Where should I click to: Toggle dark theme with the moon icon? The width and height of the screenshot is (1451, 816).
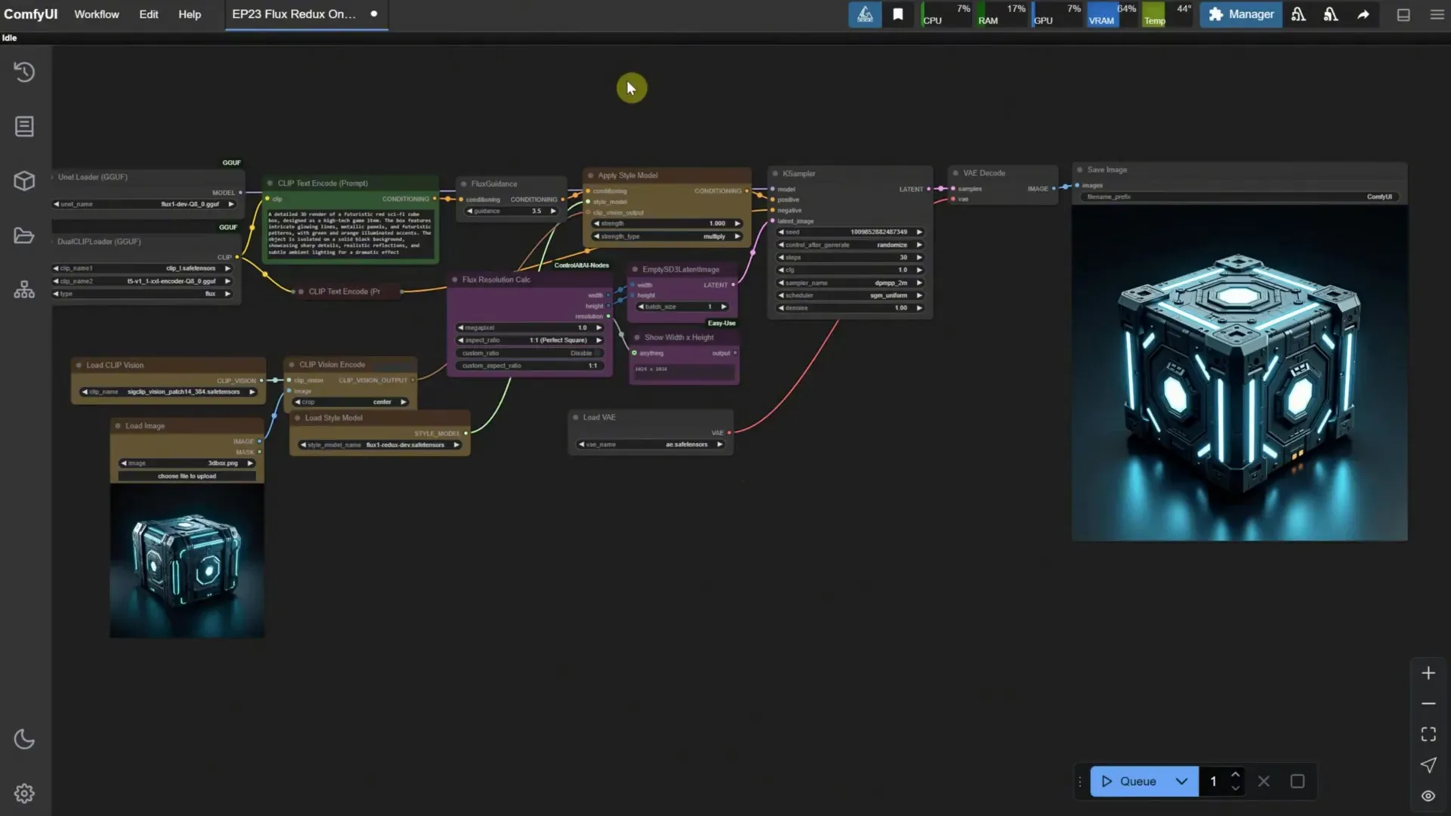(x=23, y=738)
